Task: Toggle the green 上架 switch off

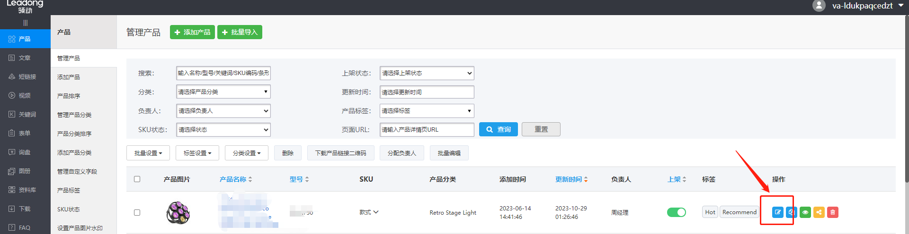Action: (676, 212)
